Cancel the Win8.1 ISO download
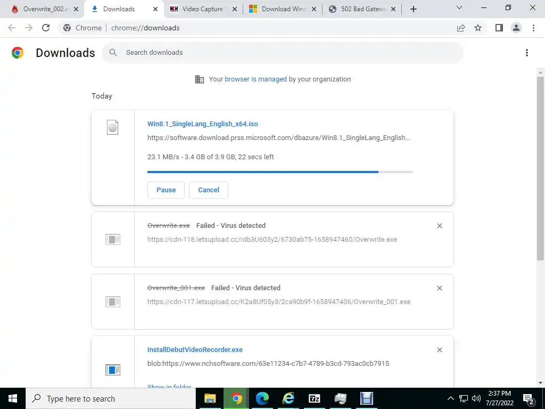This screenshot has height=409, width=545. coord(209,190)
